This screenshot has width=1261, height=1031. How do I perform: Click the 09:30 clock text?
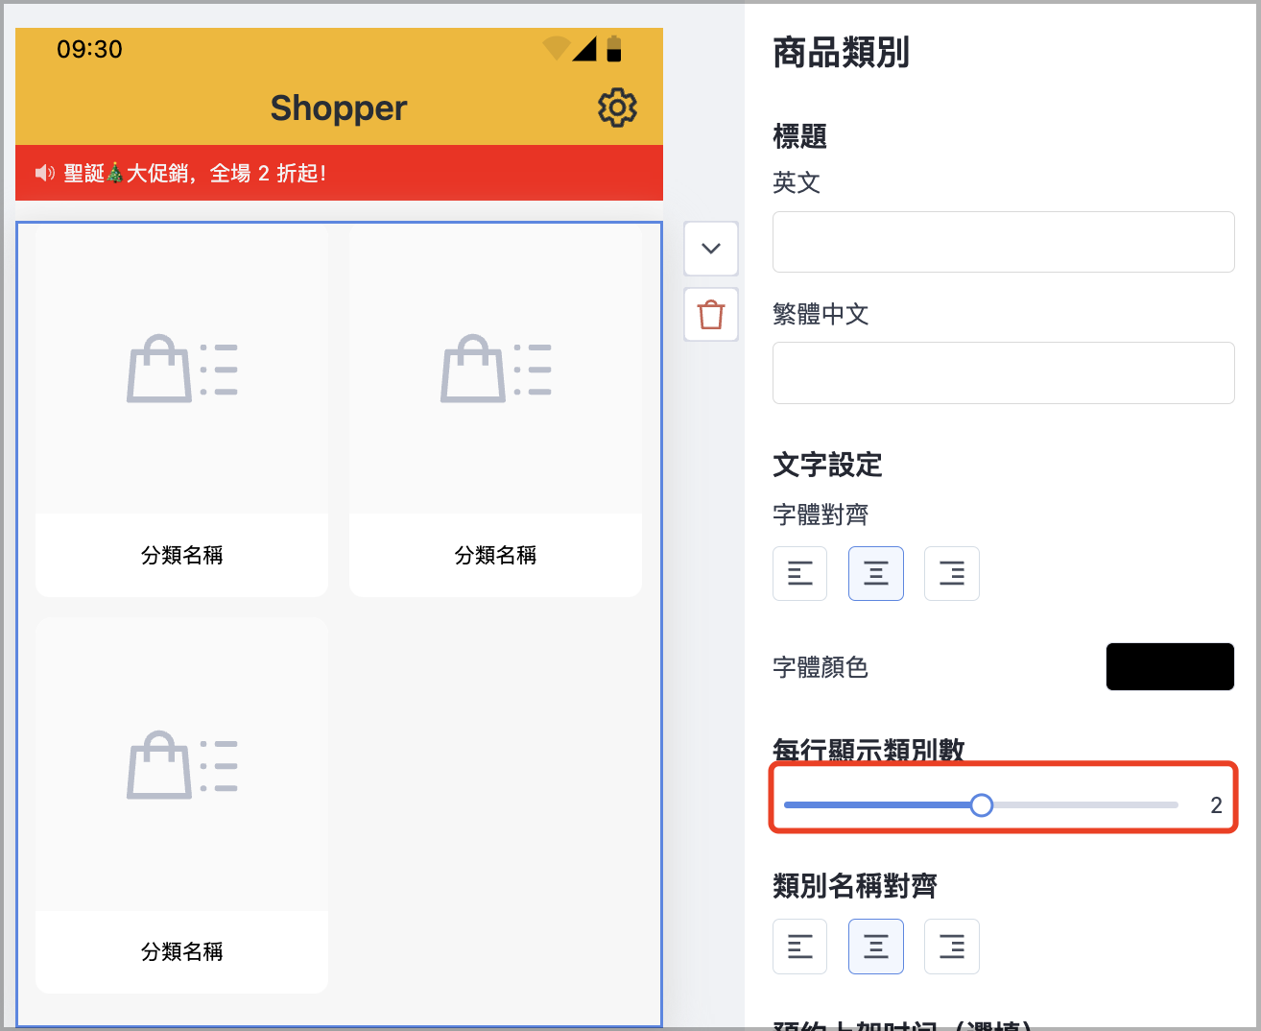(x=89, y=49)
